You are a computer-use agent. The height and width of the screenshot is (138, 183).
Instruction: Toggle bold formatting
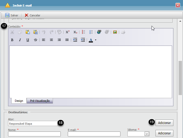(12, 40)
